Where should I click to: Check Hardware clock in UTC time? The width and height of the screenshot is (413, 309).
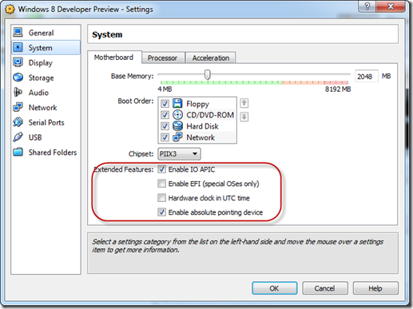click(161, 198)
